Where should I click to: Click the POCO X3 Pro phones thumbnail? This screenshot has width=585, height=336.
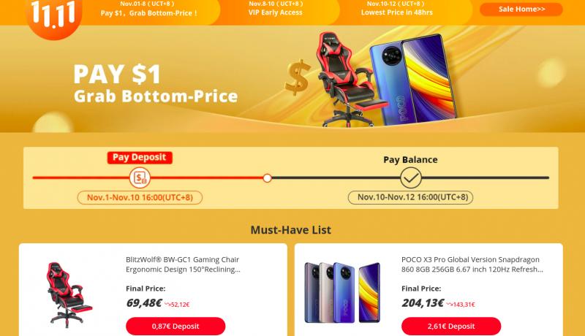click(x=342, y=292)
